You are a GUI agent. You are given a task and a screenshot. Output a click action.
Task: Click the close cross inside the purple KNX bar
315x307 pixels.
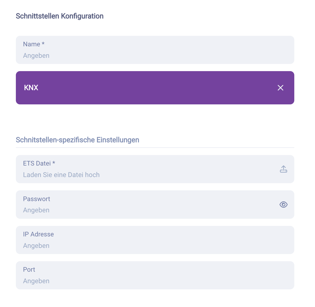pyautogui.click(x=280, y=88)
